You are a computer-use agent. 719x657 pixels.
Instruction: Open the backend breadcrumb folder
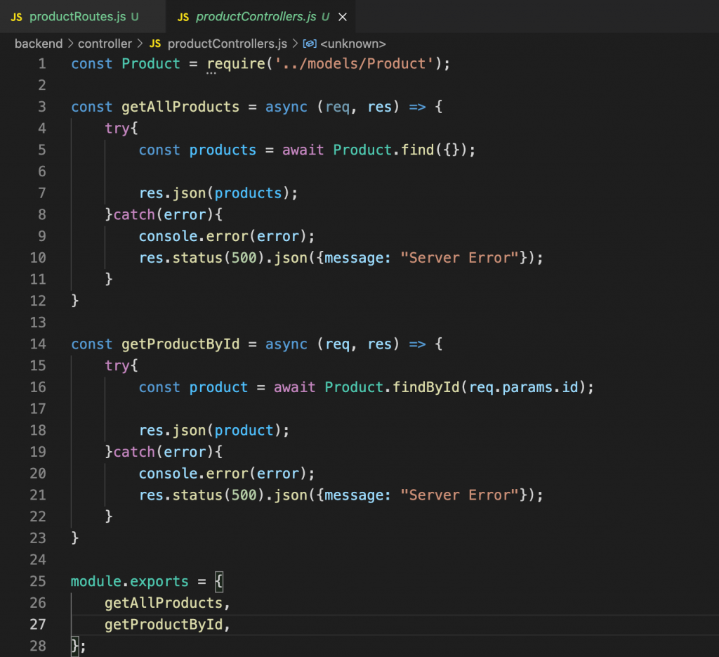click(39, 44)
